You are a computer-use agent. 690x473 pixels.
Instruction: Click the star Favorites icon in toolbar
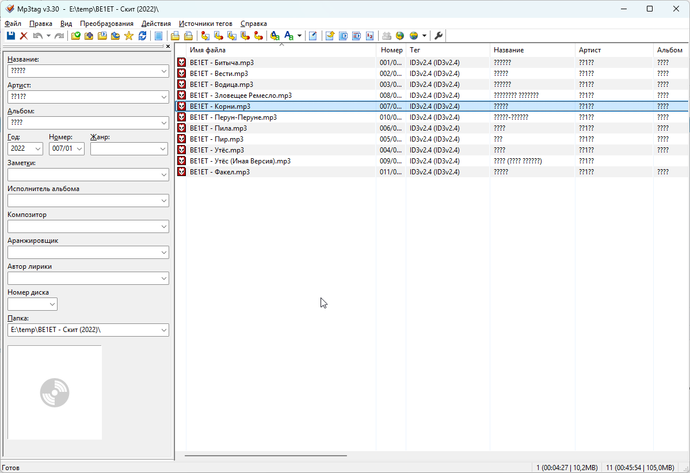pos(128,36)
